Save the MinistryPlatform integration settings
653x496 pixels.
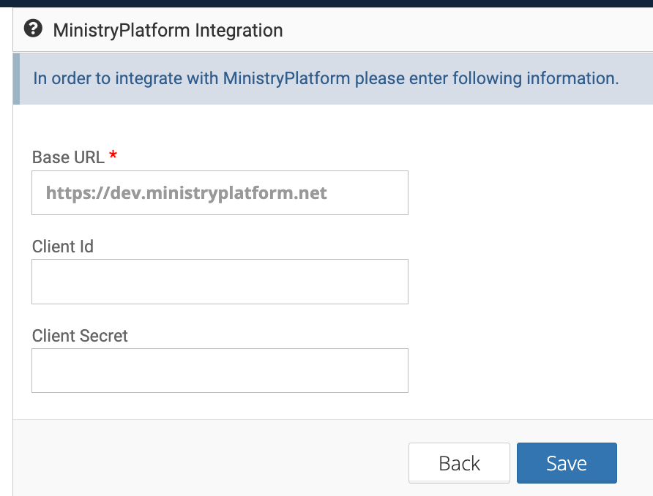(567, 463)
